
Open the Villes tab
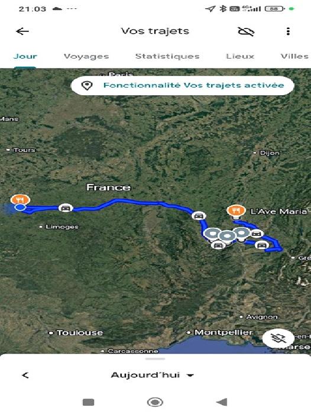point(295,56)
